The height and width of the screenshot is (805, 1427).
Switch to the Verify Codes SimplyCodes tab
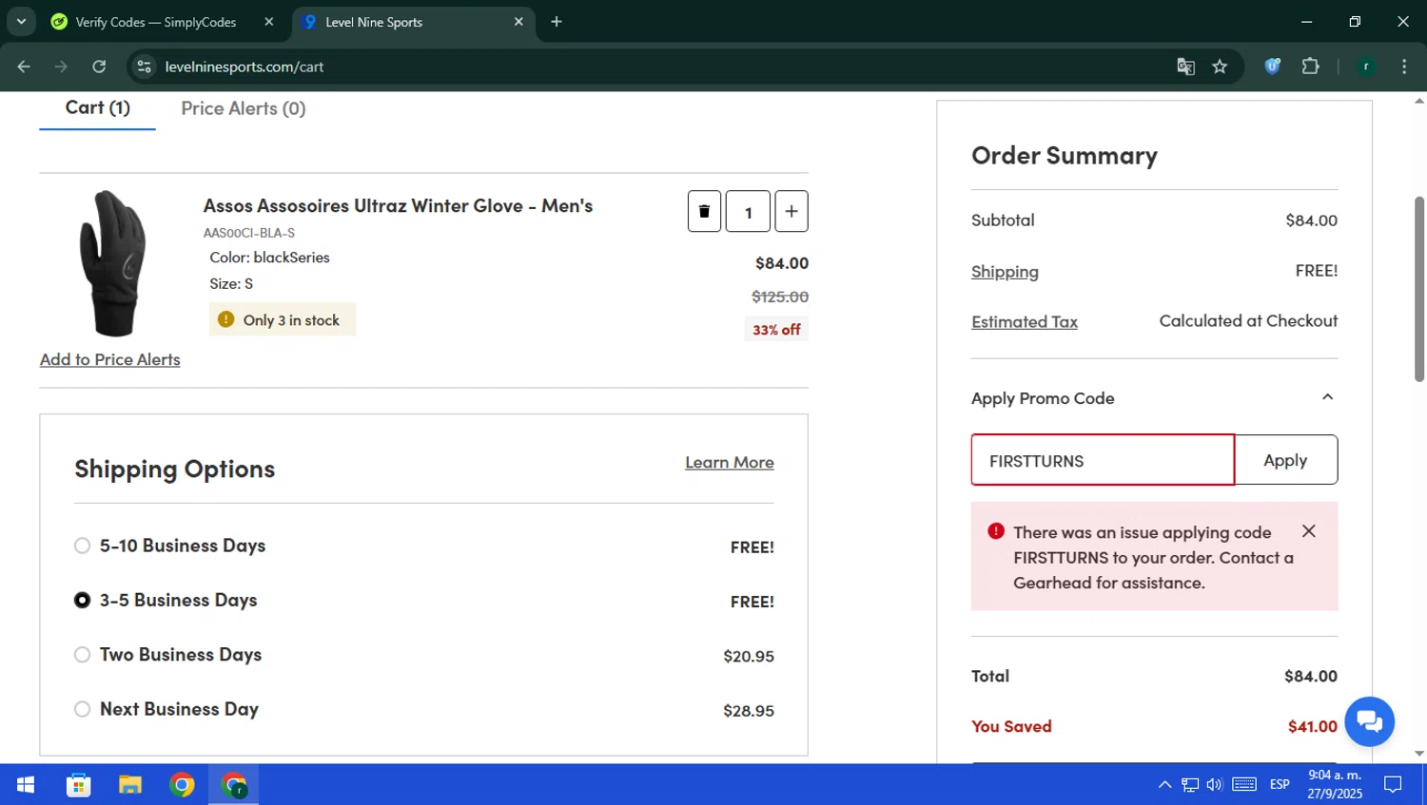pyautogui.click(x=157, y=22)
